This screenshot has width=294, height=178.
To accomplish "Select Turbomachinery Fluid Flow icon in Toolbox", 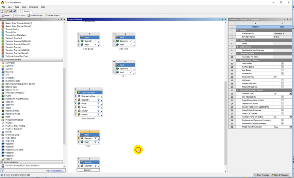I will (3, 56).
